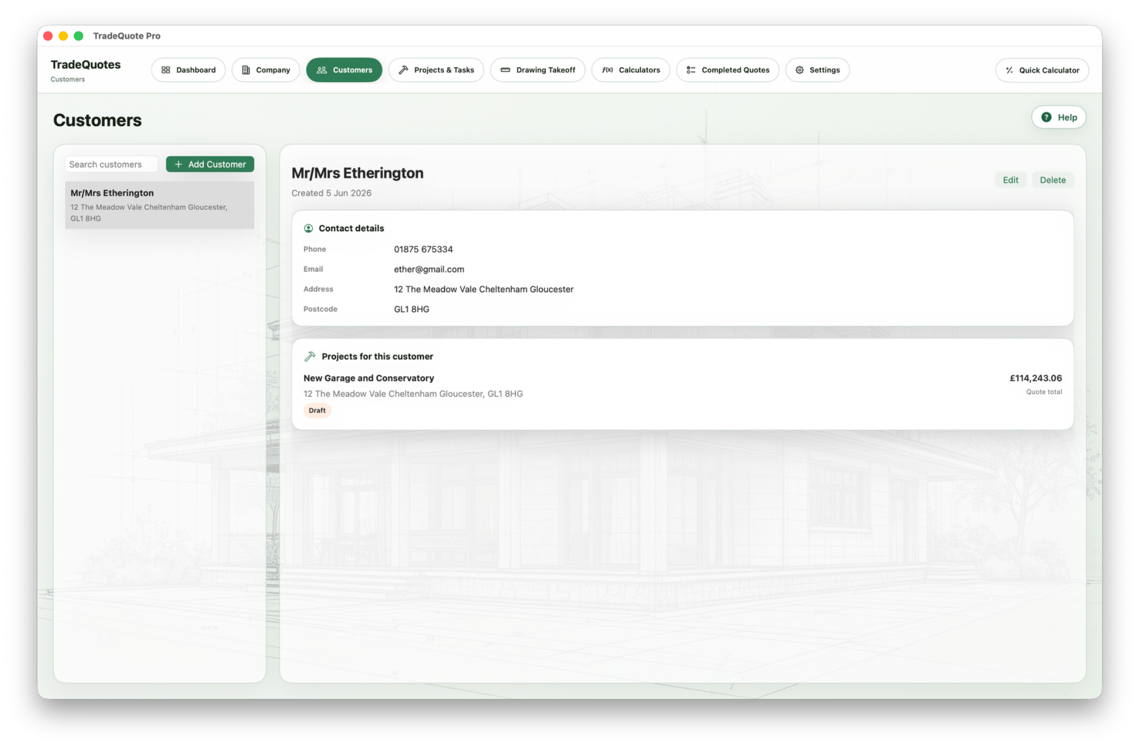Switch to the Calculators tab
This screenshot has width=1139, height=748.
[630, 70]
